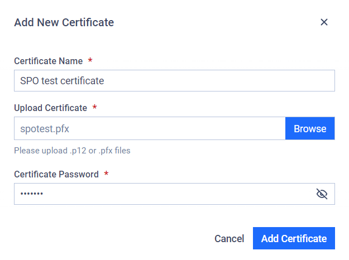Click the SPO test certificate text
Screen dimensions: 349x260
(62, 81)
